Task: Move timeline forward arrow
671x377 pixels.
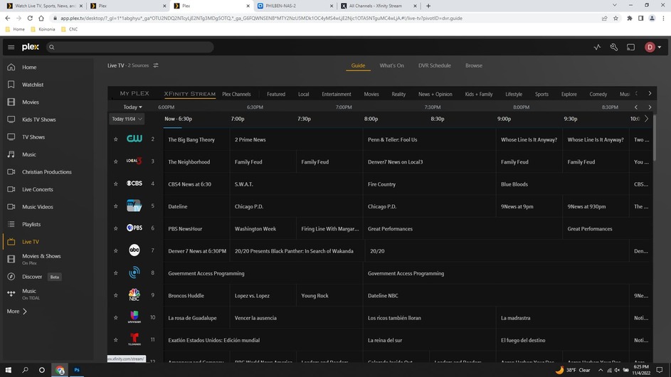Action: point(650,107)
